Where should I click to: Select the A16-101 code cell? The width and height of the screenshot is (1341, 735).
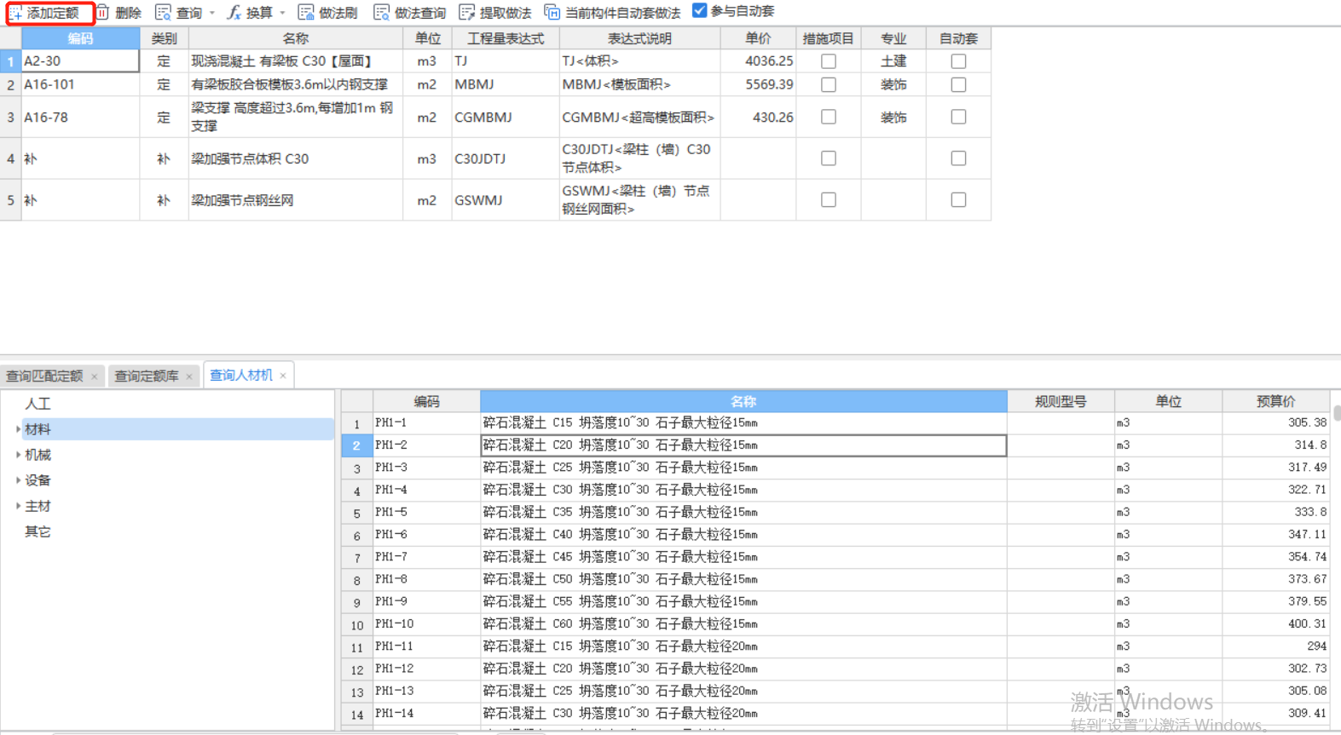coord(80,84)
